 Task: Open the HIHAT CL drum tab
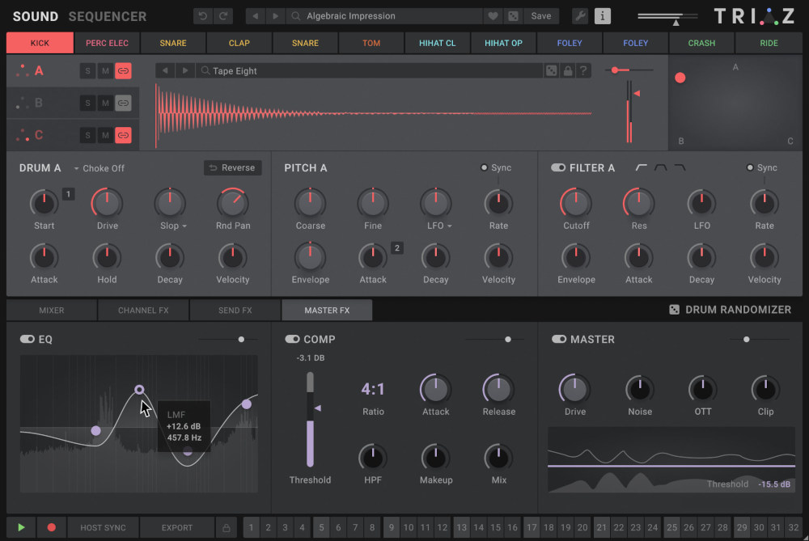point(437,42)
